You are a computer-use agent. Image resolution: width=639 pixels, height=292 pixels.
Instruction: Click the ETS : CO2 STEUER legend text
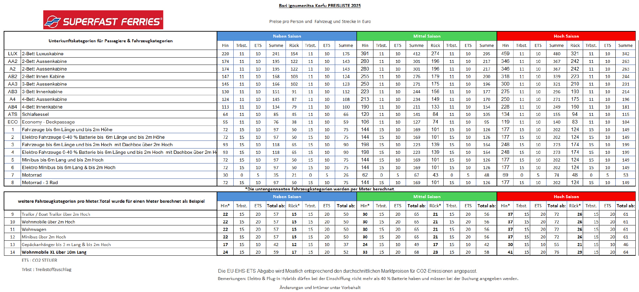coord(39,260)
